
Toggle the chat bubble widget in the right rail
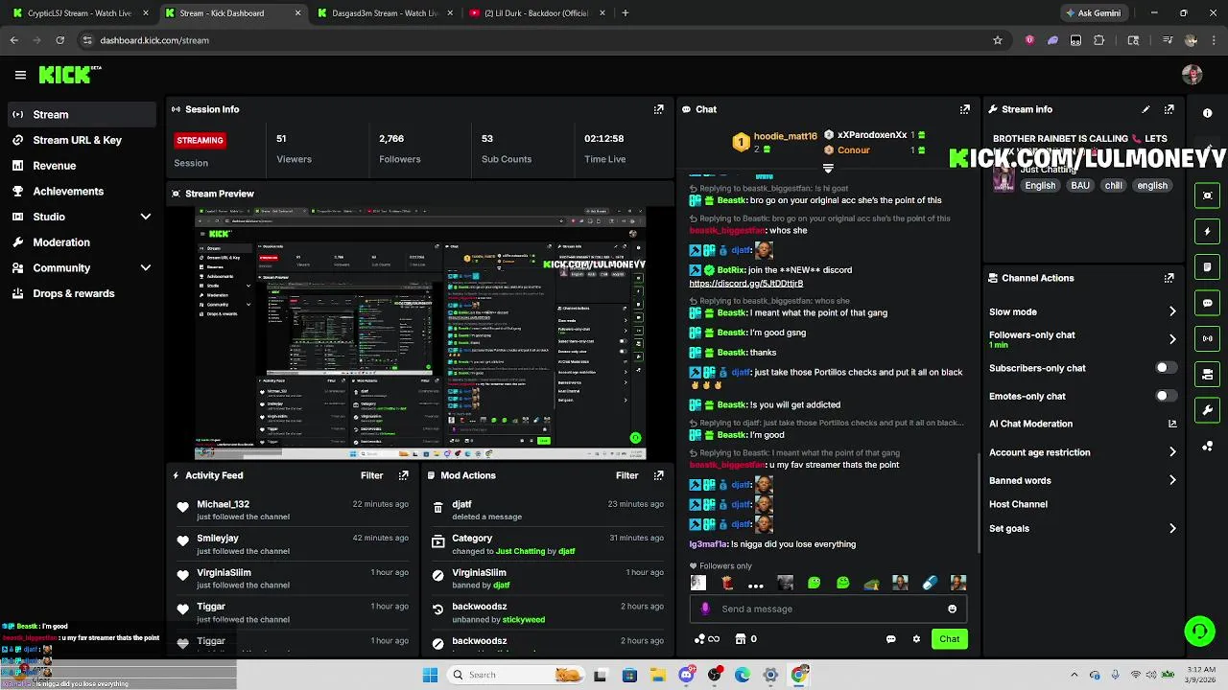point(1207,303)
